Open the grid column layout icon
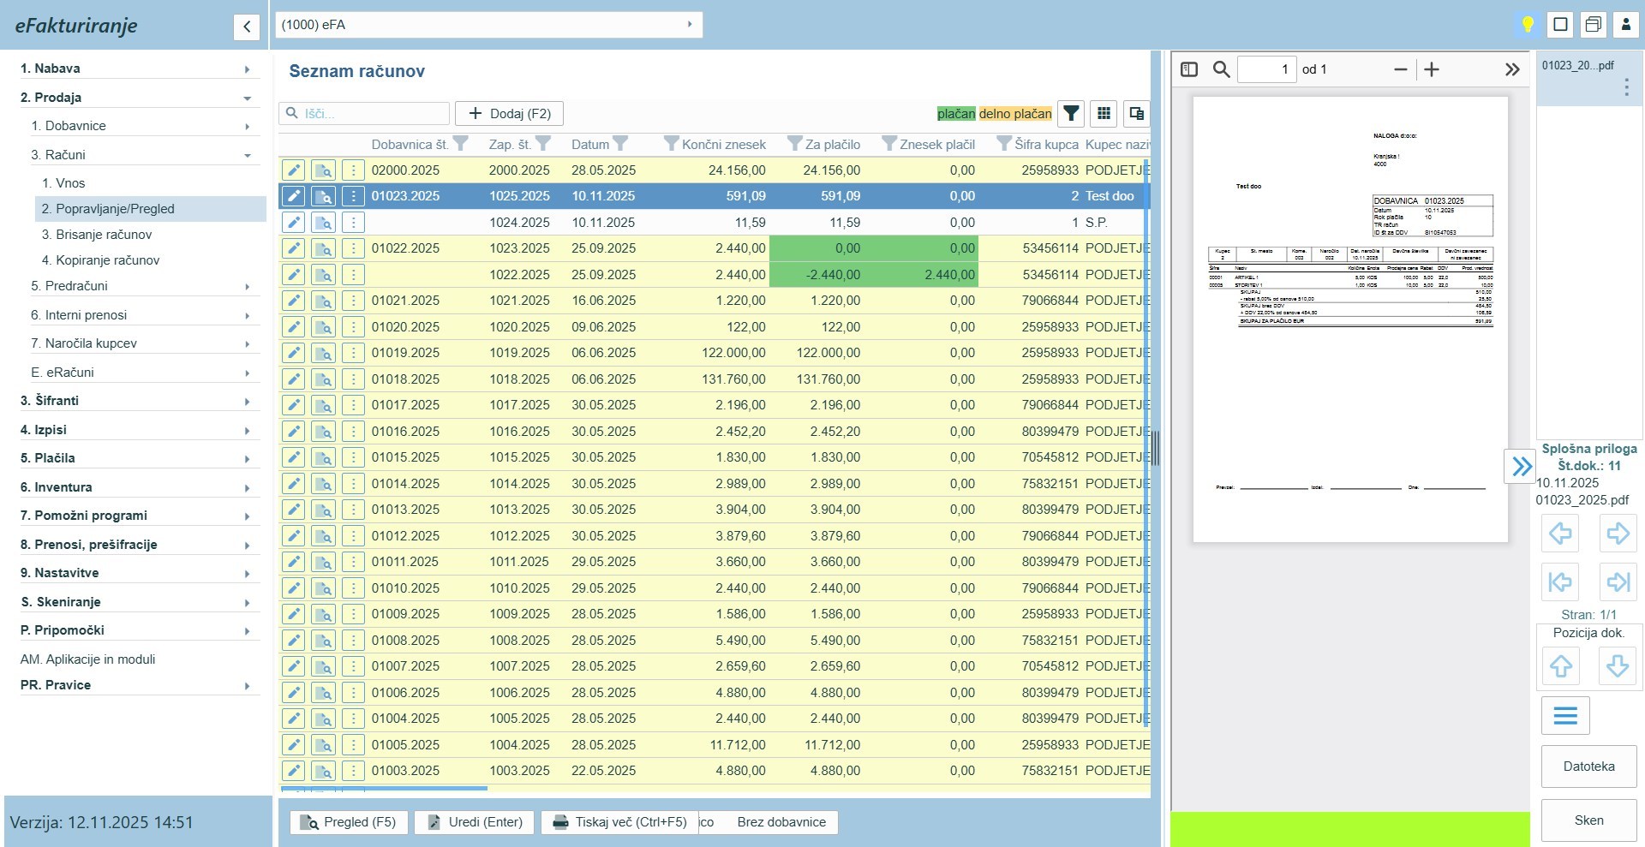Screen dimensions: 1645x847 [1104, 113]
